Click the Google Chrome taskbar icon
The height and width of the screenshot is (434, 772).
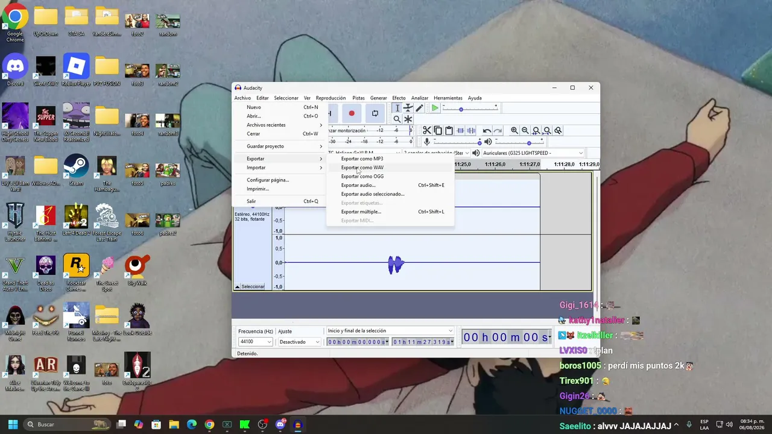tap(209, 424)
